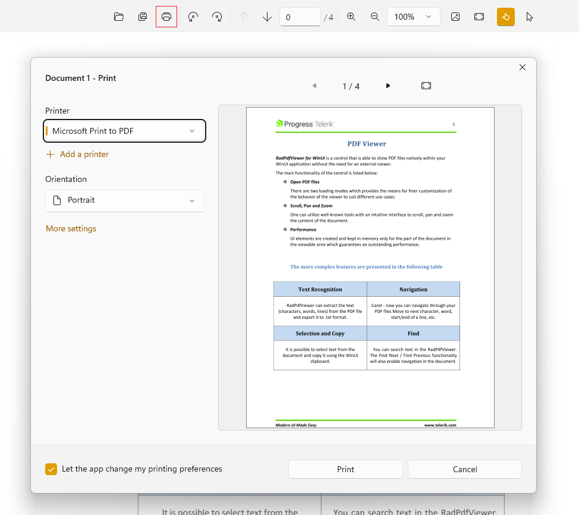Click Add a printer link
This screenshot has height=515, width=579.
point(77,154)
